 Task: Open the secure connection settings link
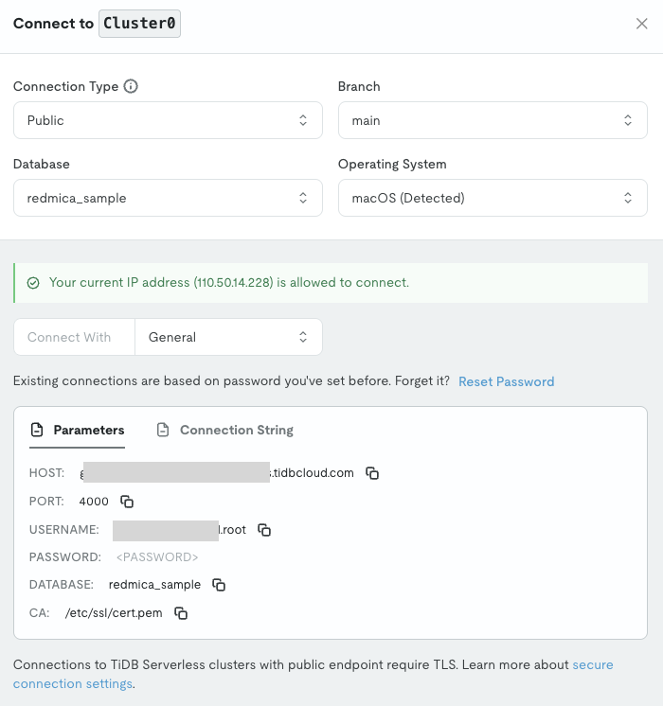(x=592, y=665)
